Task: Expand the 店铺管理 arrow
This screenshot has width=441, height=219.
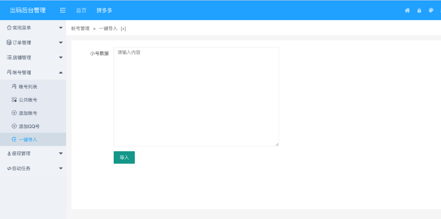Action: coord(61,57)
